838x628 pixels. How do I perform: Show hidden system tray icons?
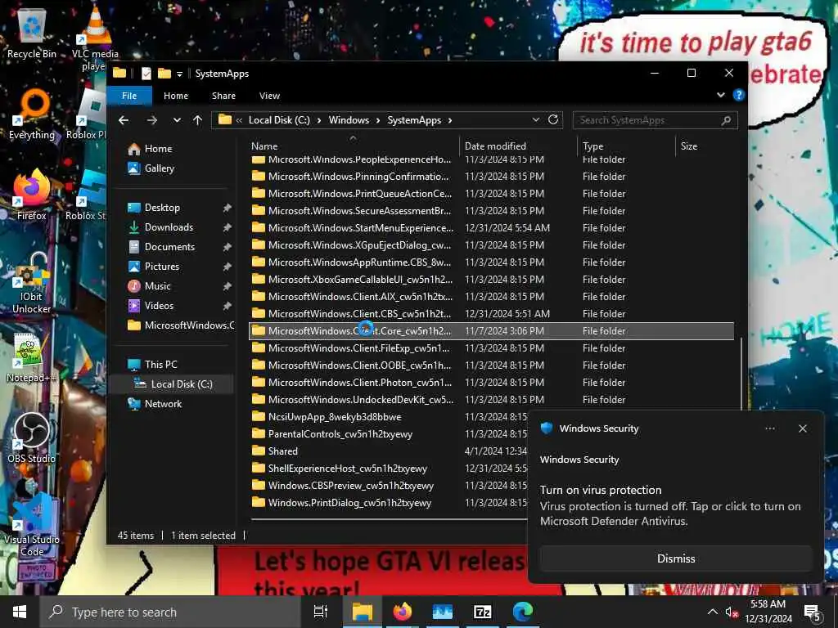pyautogui.click(x=713, y=612)
